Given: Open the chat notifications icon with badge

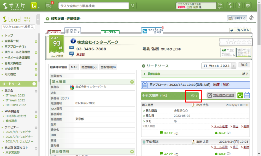Looking at the screenshot, I should [49, 5].
